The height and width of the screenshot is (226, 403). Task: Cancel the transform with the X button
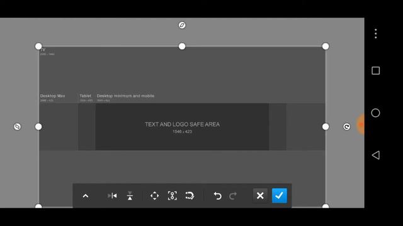260,196
